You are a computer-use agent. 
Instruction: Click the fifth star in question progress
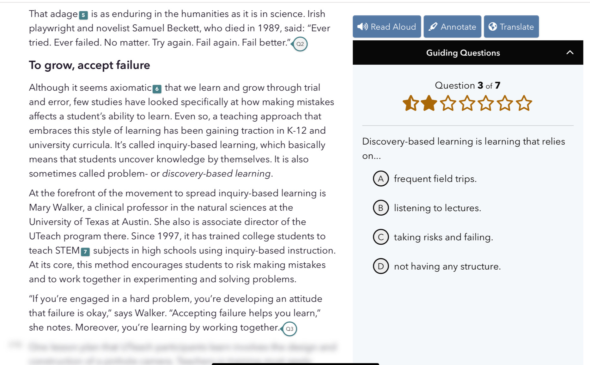[x=486, y=103]
